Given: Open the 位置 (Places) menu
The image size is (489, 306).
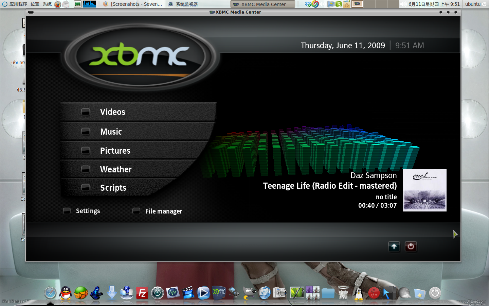Looking at the screenshot, I should [x=35, y=4].
